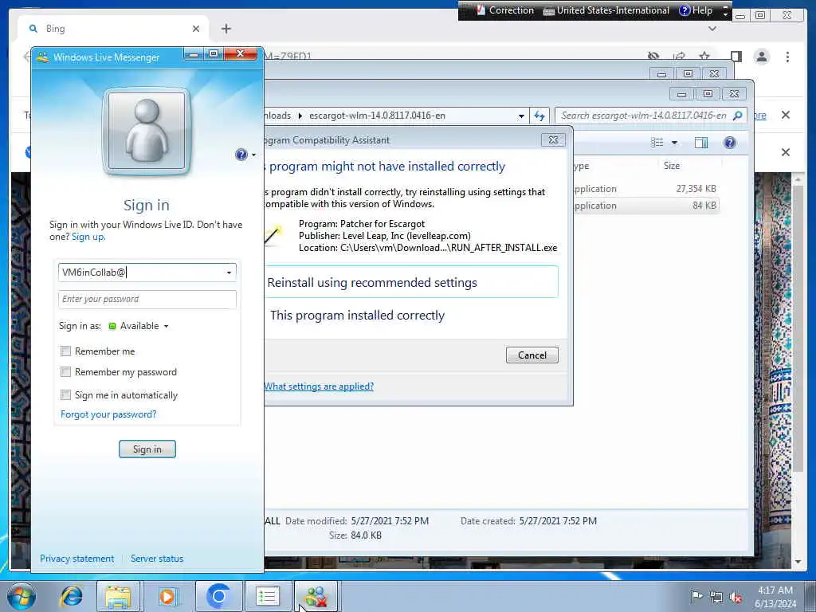Expand the Explorer address bar dropdown

(521, 116)
